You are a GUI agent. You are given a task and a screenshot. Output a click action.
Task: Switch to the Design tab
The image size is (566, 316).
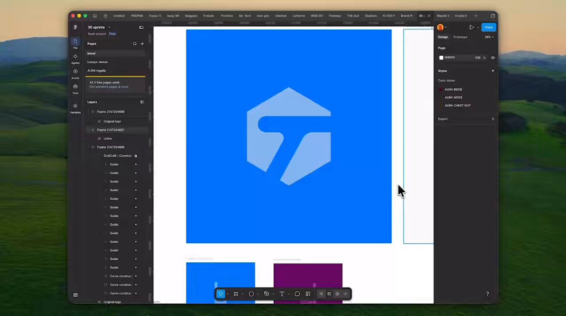[443, 37]
